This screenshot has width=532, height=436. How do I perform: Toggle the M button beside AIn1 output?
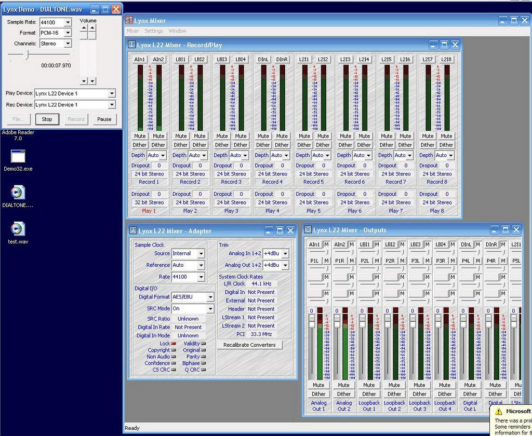click(x=326, y=244)
